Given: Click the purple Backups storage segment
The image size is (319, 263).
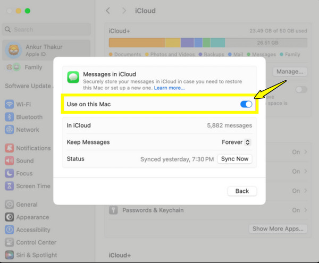Looking at the screenshot, I should click(x=187, y=43).
